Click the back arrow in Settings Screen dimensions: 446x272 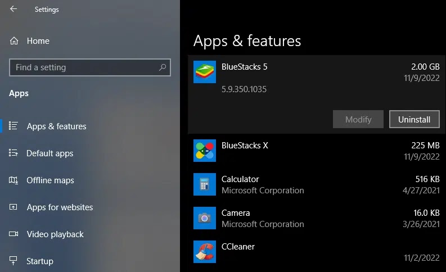pos(13,9)
